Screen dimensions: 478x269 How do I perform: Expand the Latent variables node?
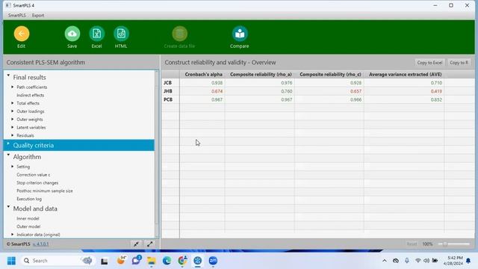[x=13, y=127]
